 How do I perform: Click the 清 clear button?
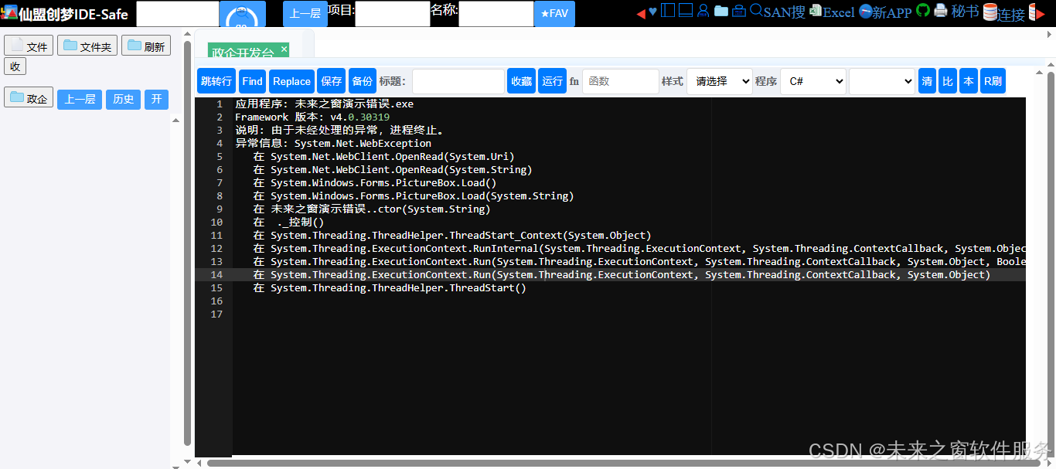tap(927, 81)
